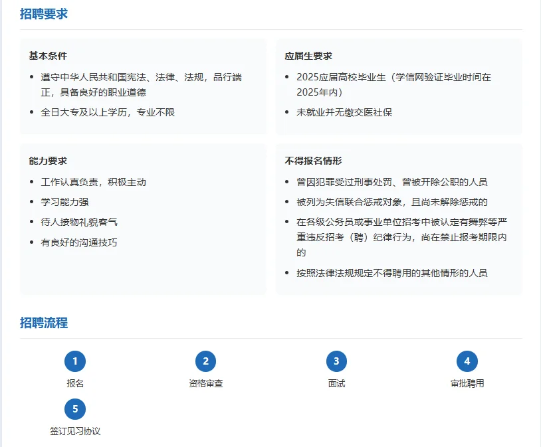Select the 审批聘用 step label
541x447 pixels.
pos(469,383)
